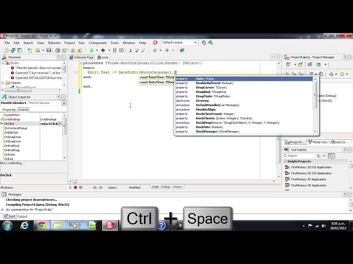Click the Pause program toolbar icon
The width and height of the screenshot is (353, 264).
coord(115,50)
